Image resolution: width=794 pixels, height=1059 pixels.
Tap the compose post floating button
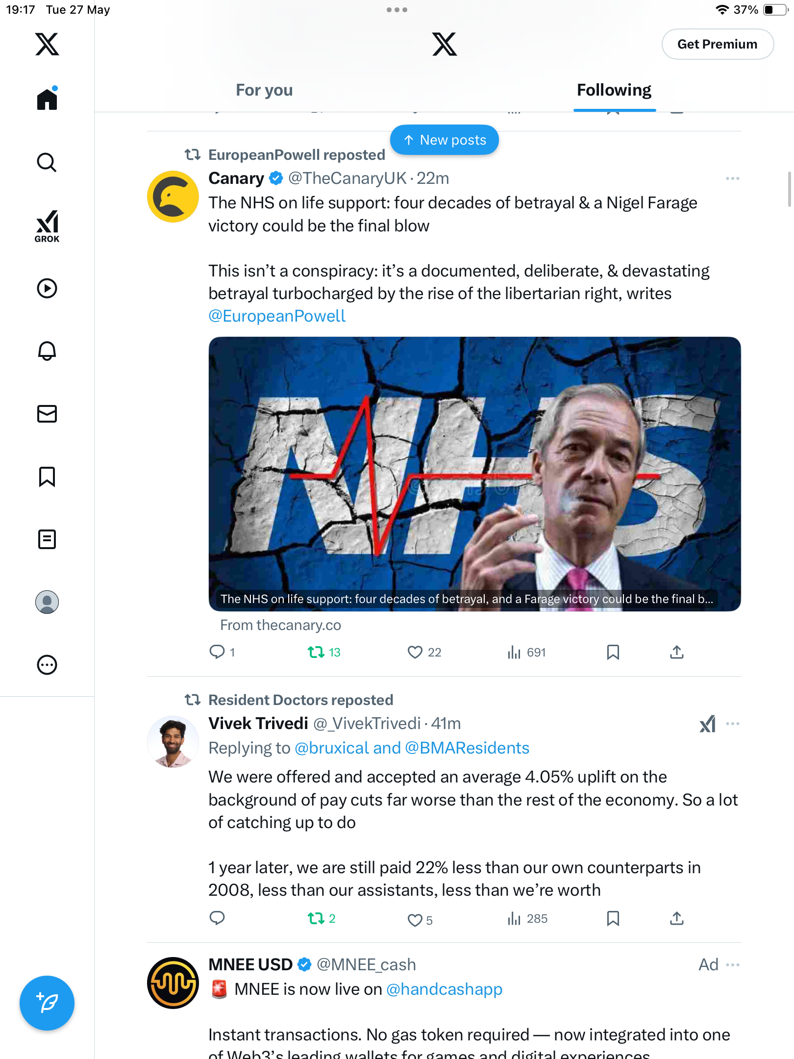[x=47, y=1003]
